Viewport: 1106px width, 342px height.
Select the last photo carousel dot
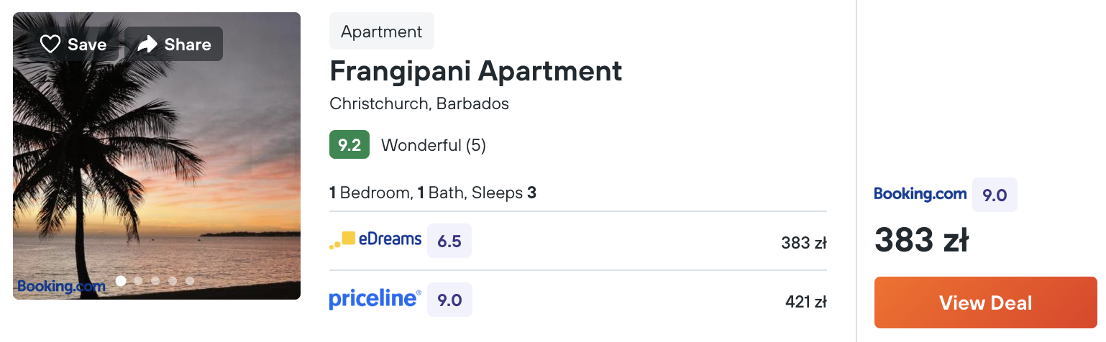point(190,281)
